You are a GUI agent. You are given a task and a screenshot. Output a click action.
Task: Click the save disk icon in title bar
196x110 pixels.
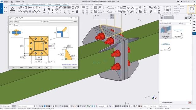(5, 2)
